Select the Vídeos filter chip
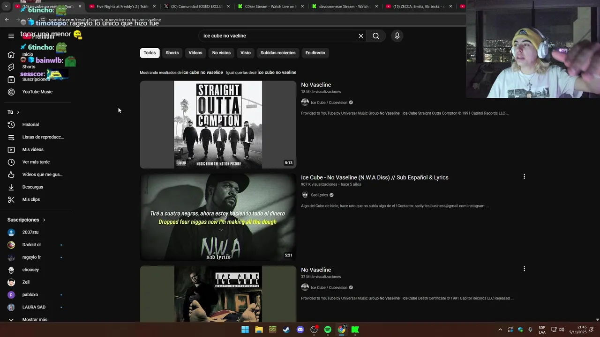The width and height of the screenshot is (600, 337). (195, 53)
